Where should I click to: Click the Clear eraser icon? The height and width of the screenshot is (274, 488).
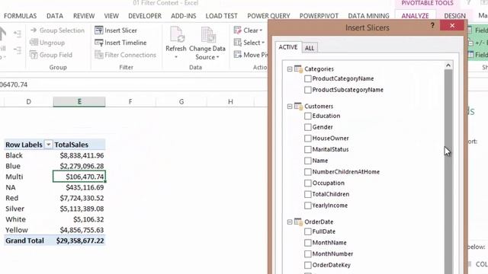pos(237,30)
